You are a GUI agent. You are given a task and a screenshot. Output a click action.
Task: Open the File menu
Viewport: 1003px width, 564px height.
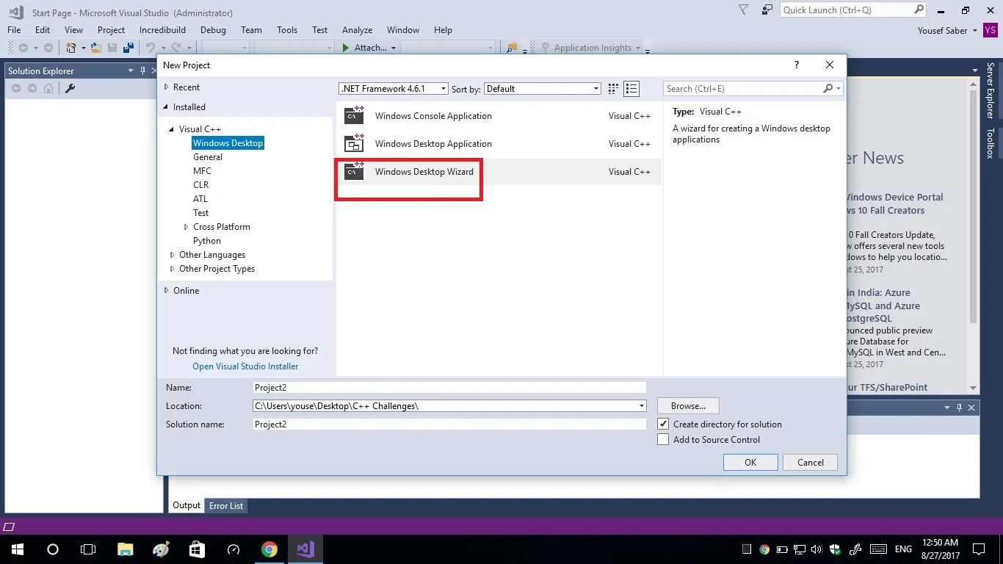(14, 30)
